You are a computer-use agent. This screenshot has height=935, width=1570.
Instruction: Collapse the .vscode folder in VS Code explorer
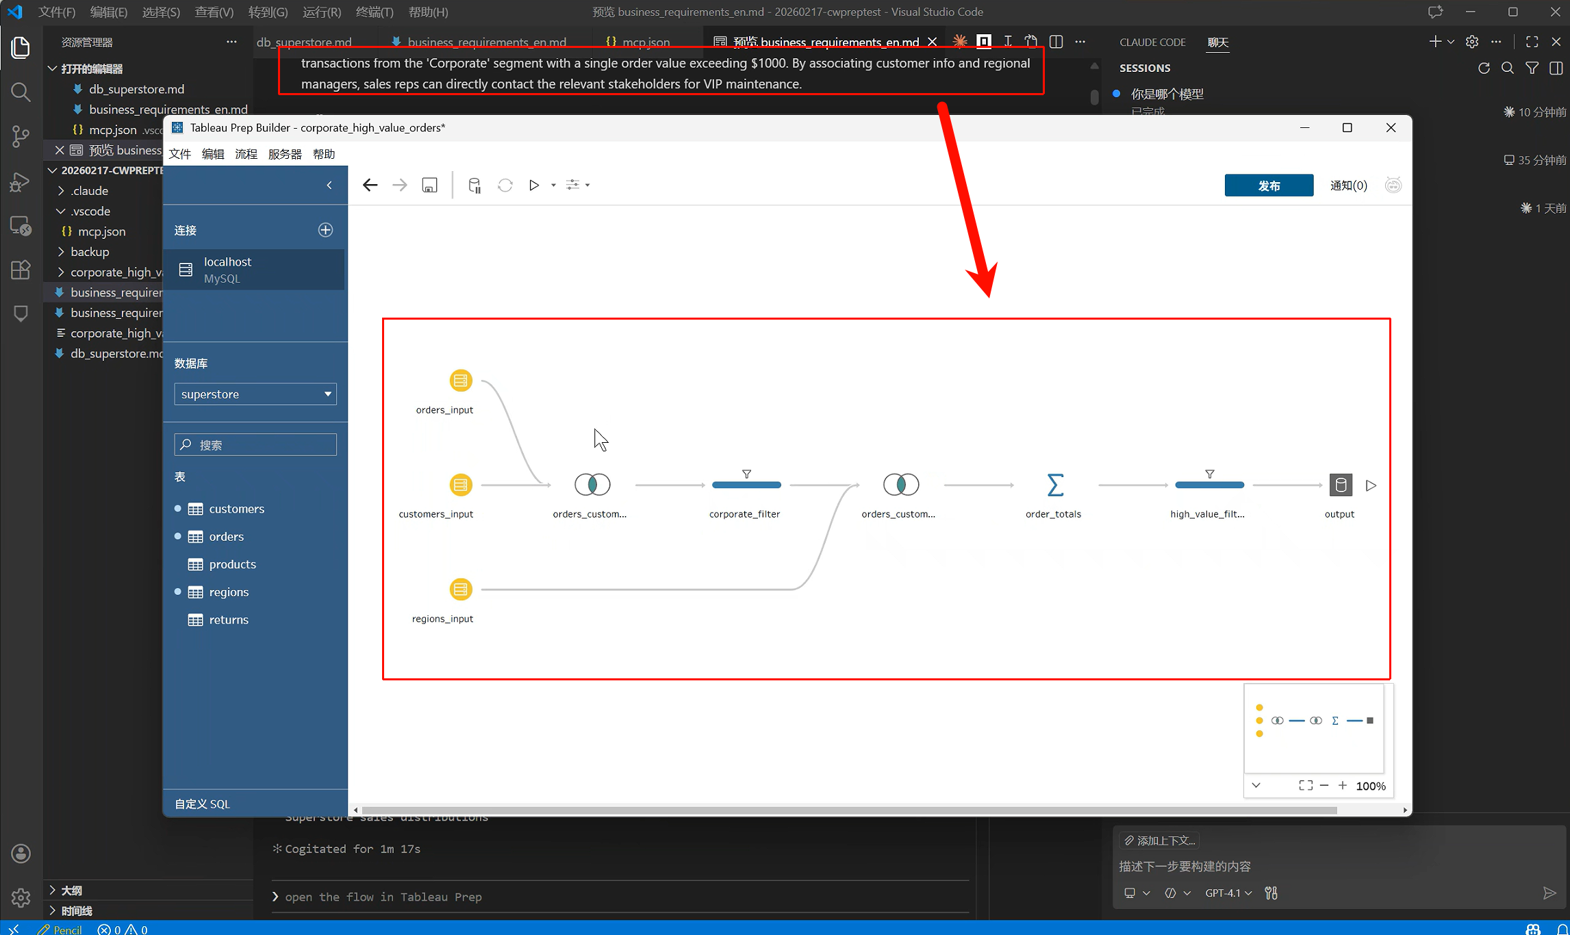tap(90, 211)
